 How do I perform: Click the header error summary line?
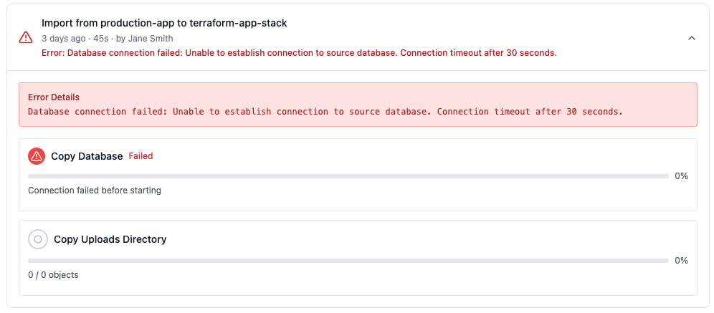(299, 53)
